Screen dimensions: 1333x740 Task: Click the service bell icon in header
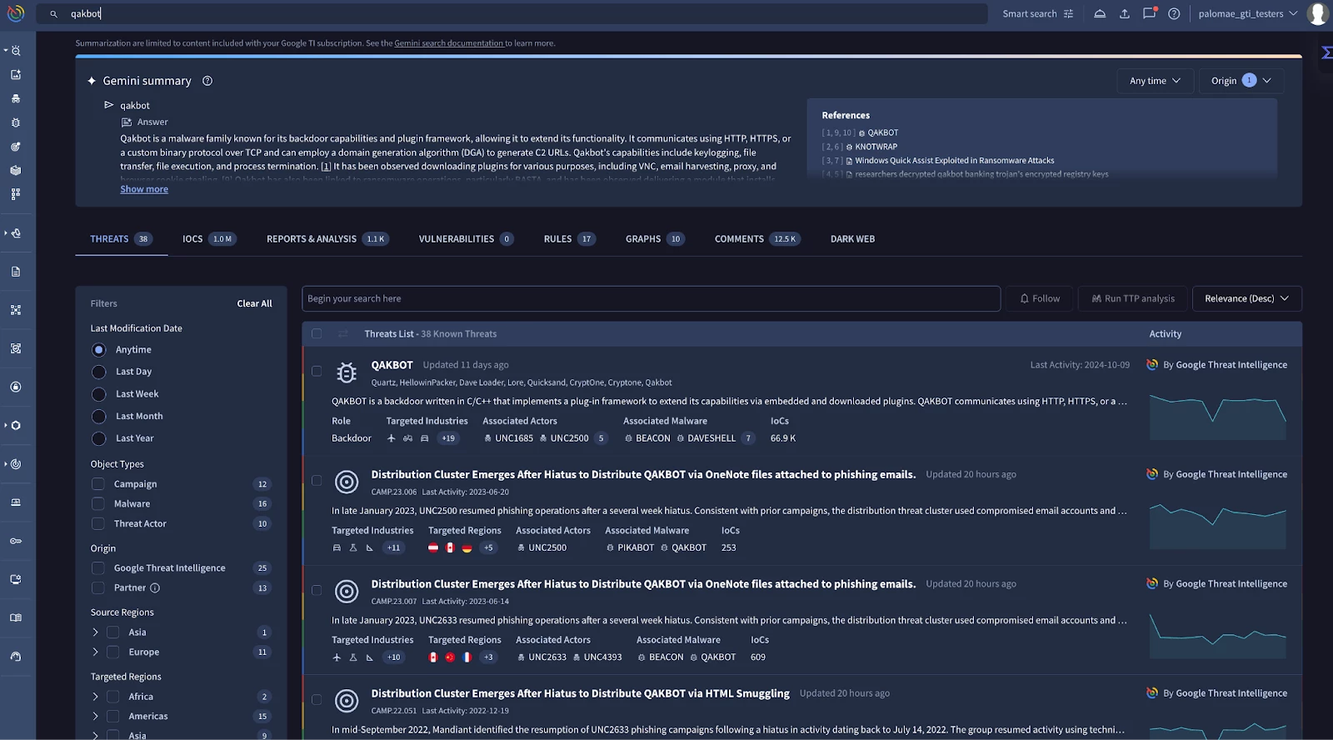coord(1100,13)
